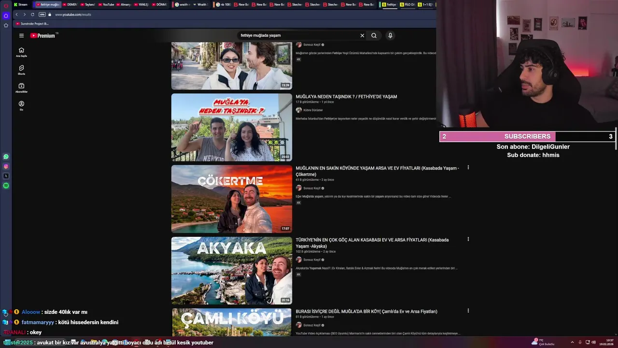
Task: Click the magnifier search button
Action: click(374, 35)
